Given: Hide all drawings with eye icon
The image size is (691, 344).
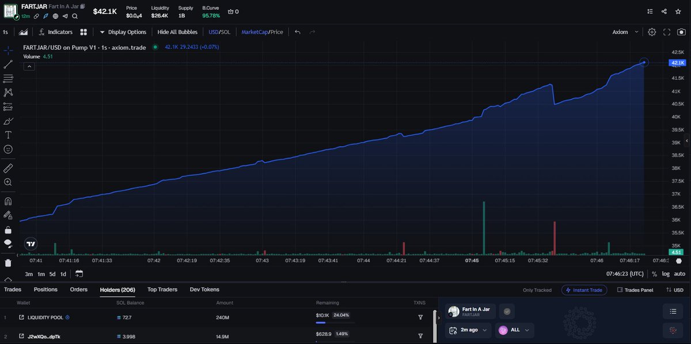Looking at the screenshot, I should tap(8, 243).
